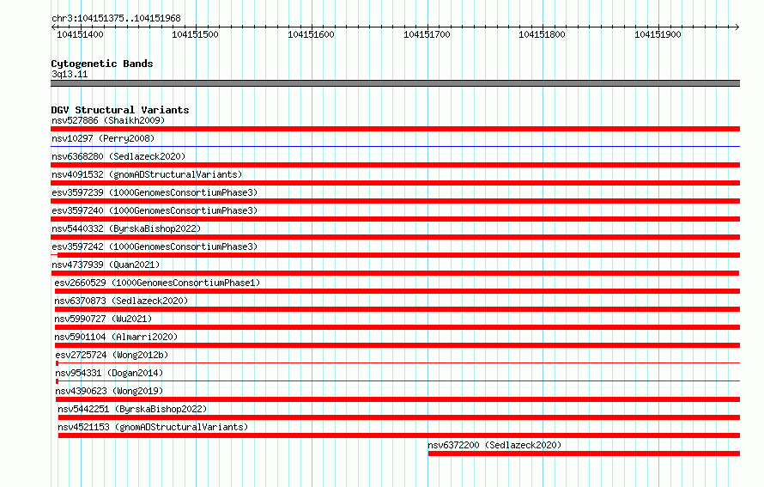Screen dimensions: 764x487
Task: Click nsv5440332 (ByrskaBishop2022) label
Action: pyautogui.click(x=126, y=228)
